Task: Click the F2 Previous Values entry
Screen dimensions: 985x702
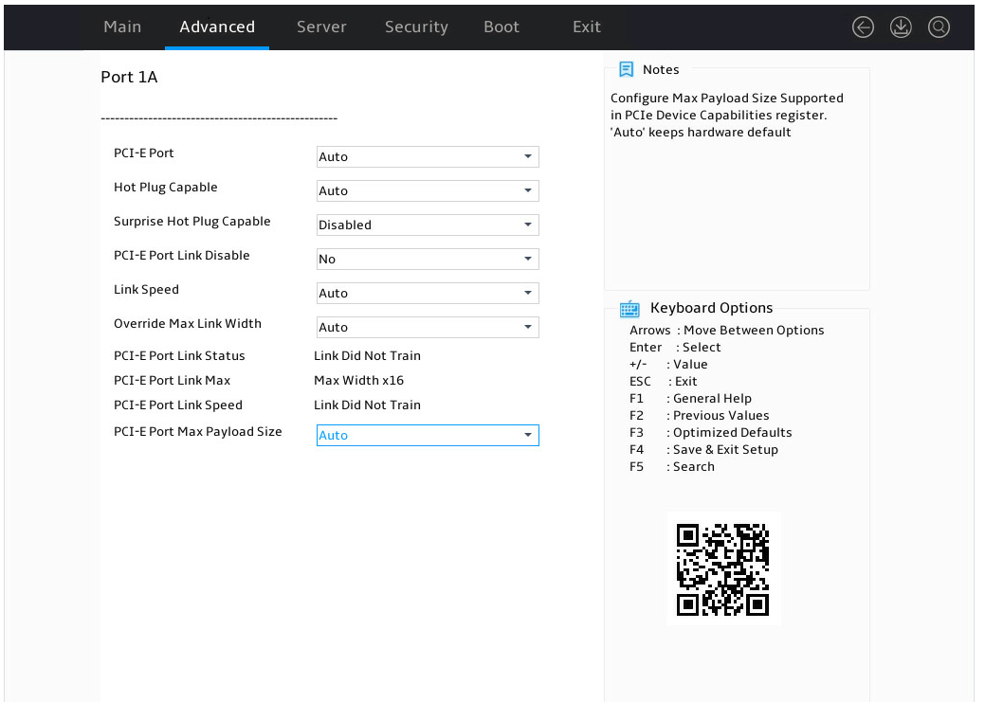Action: pyautogui.click(x=700, y=416)
